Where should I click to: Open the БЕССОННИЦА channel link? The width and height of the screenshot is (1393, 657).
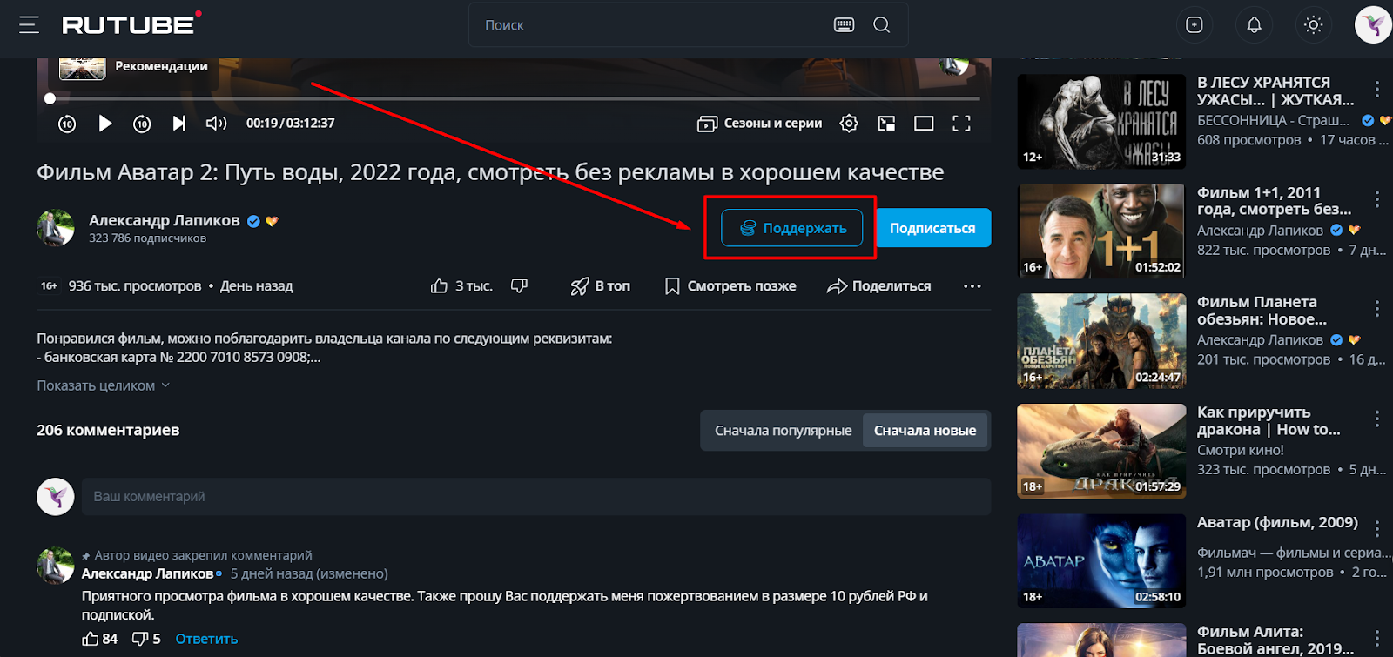point(1273,120)
